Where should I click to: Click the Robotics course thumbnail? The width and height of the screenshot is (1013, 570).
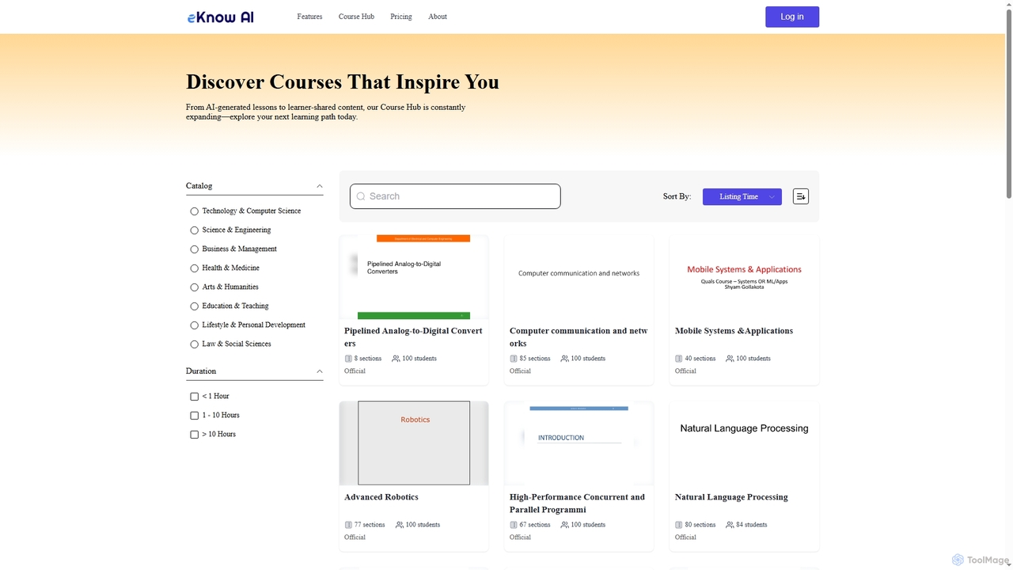point(414,443)
